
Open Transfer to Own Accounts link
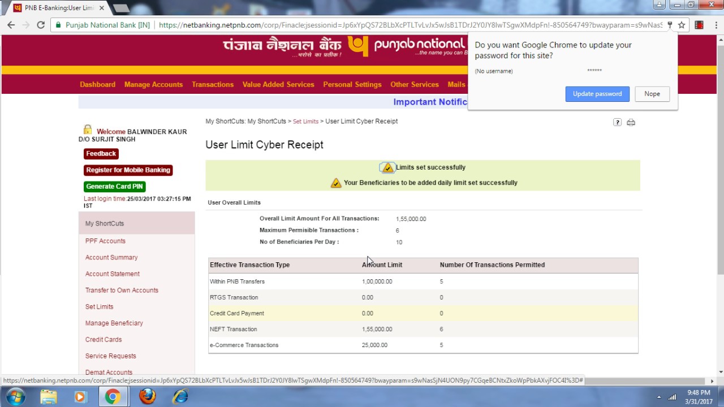122,290
